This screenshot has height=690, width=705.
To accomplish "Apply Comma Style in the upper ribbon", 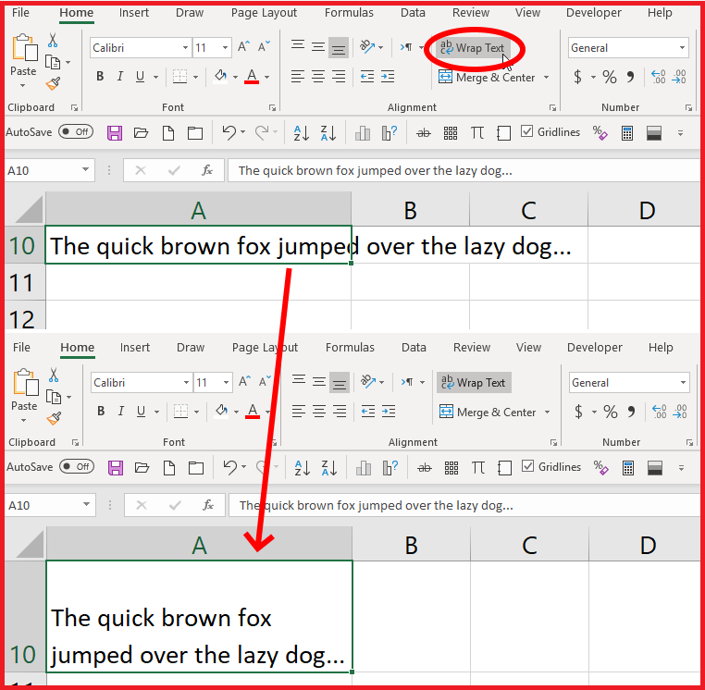I will click(x=630, y=77).
